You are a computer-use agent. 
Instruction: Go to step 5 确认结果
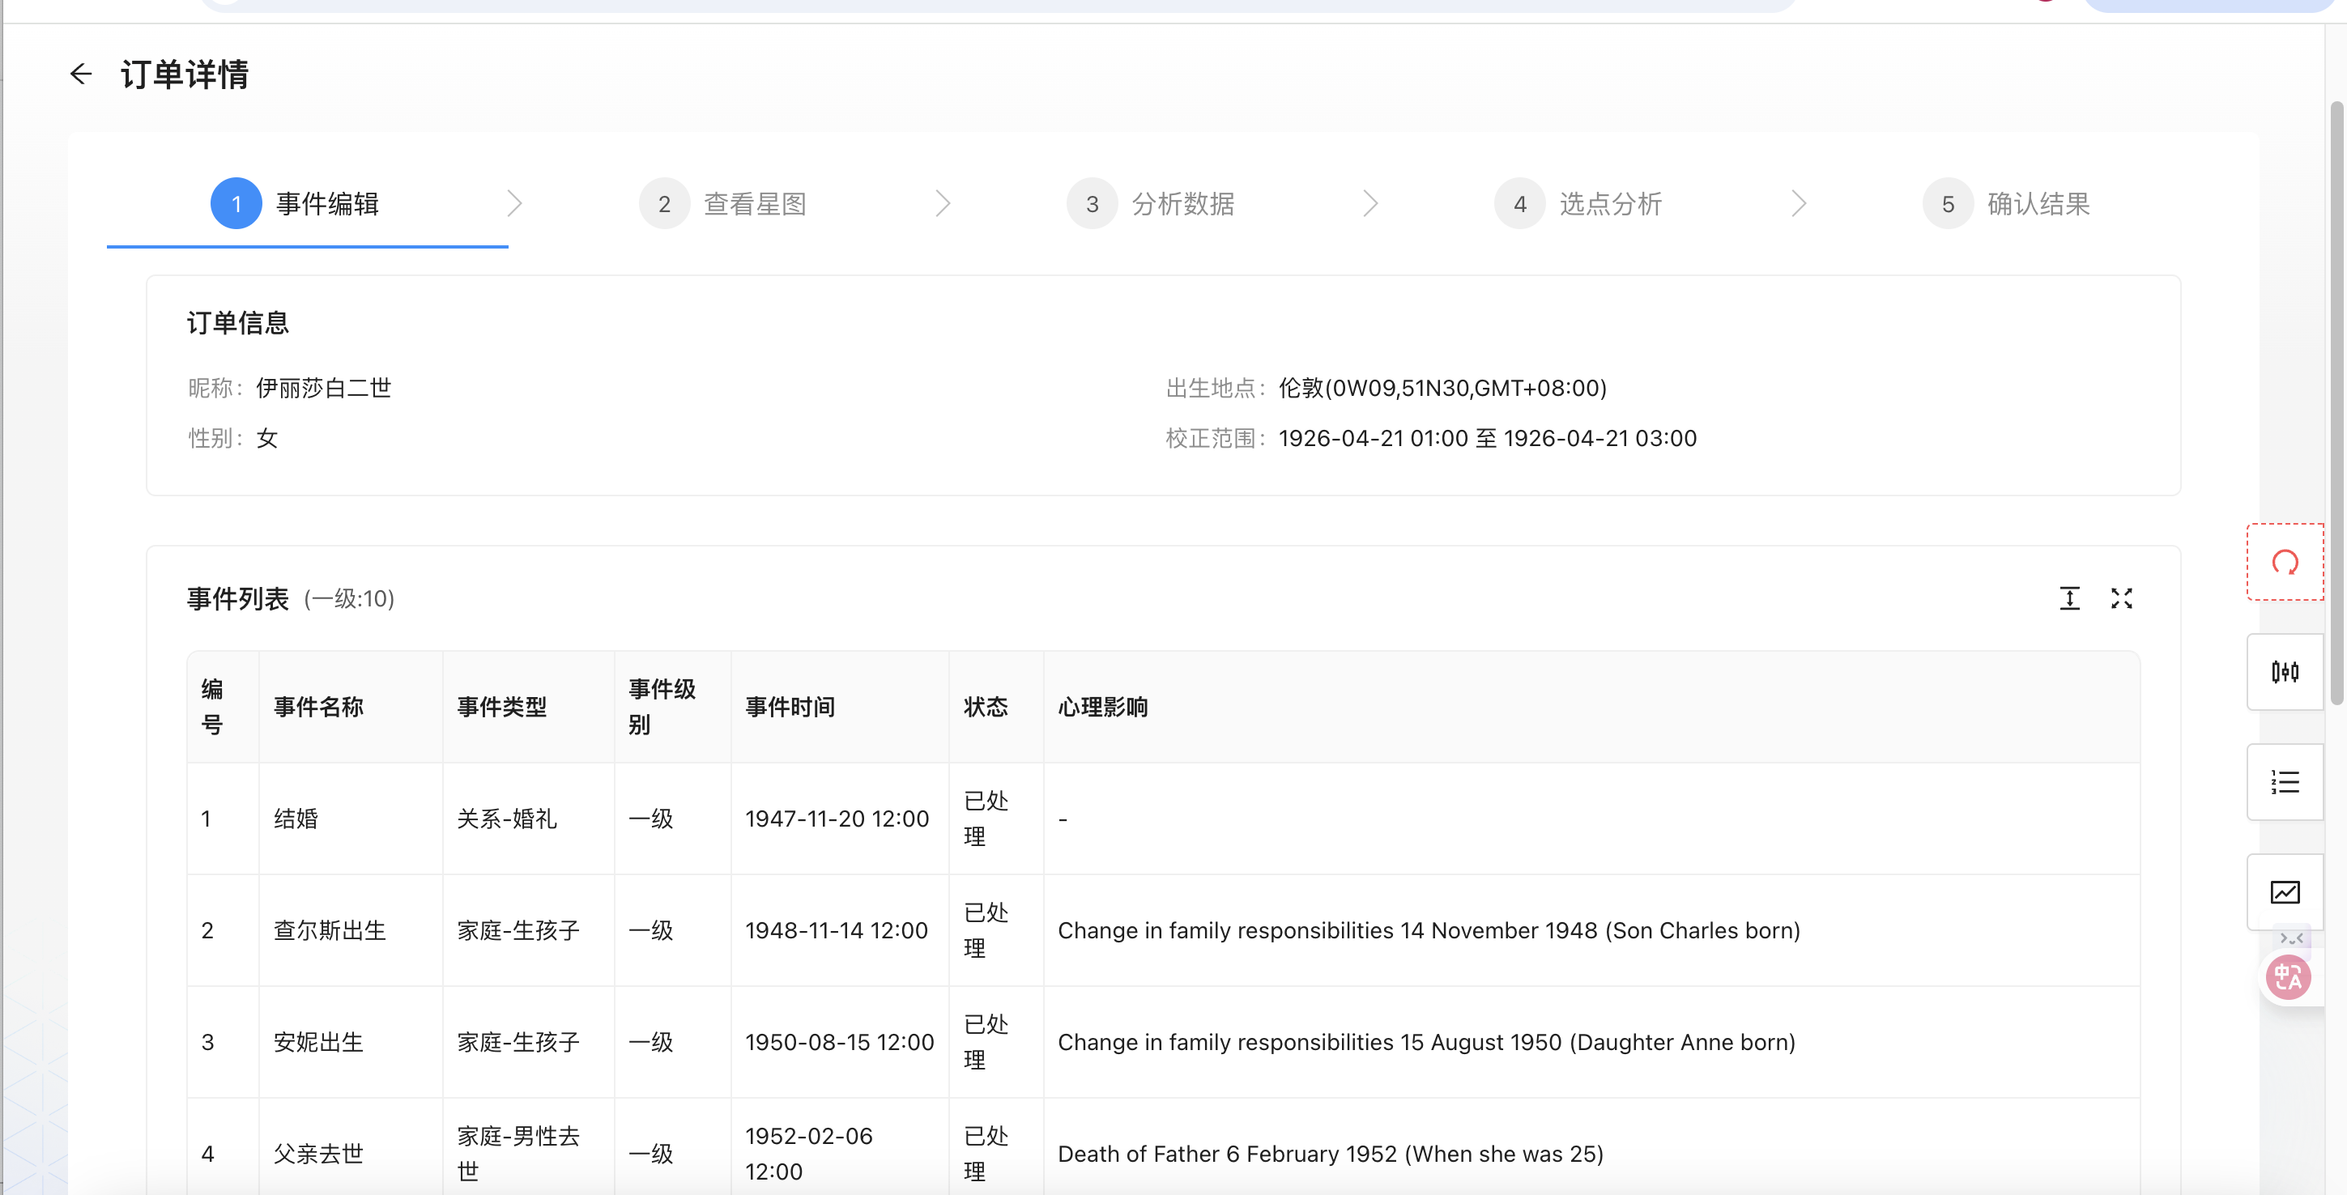[x=2038, y=204]
